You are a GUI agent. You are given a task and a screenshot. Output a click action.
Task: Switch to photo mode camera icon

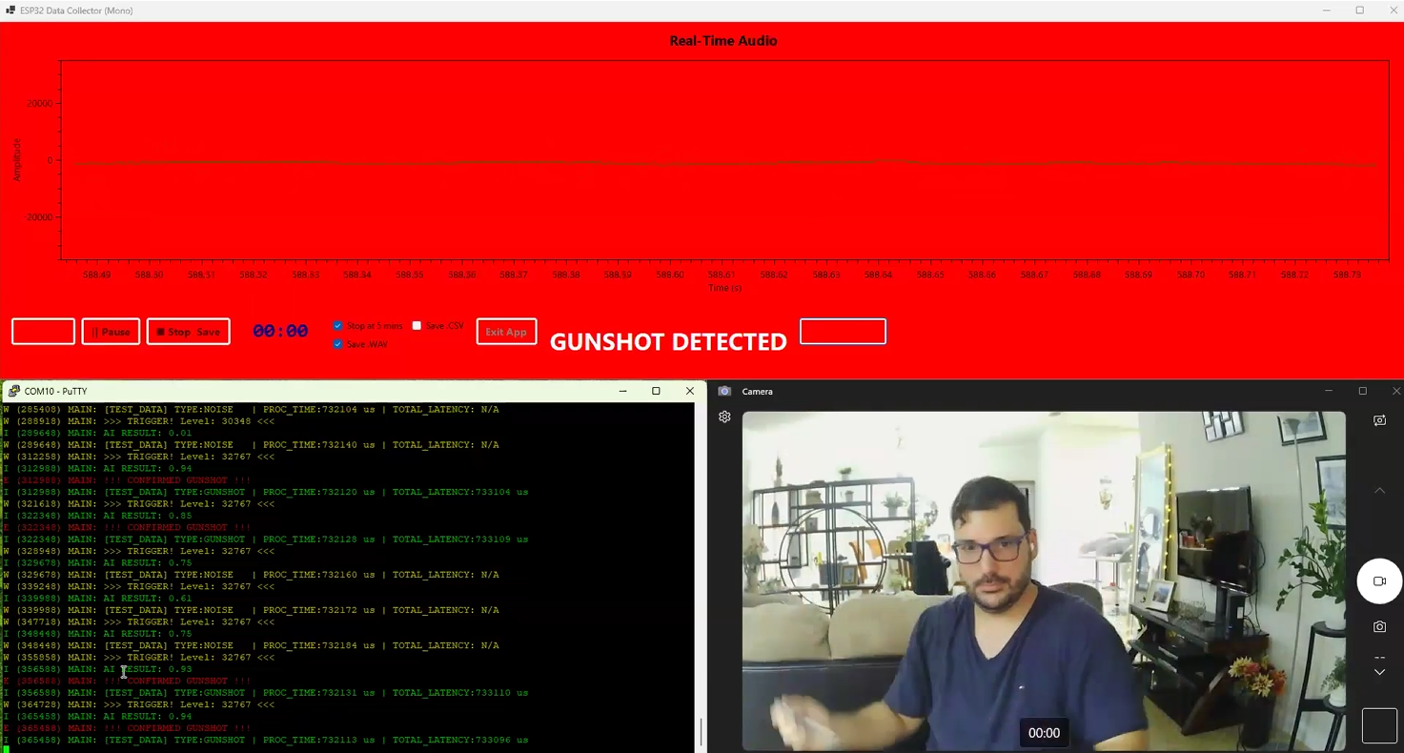1379,626
